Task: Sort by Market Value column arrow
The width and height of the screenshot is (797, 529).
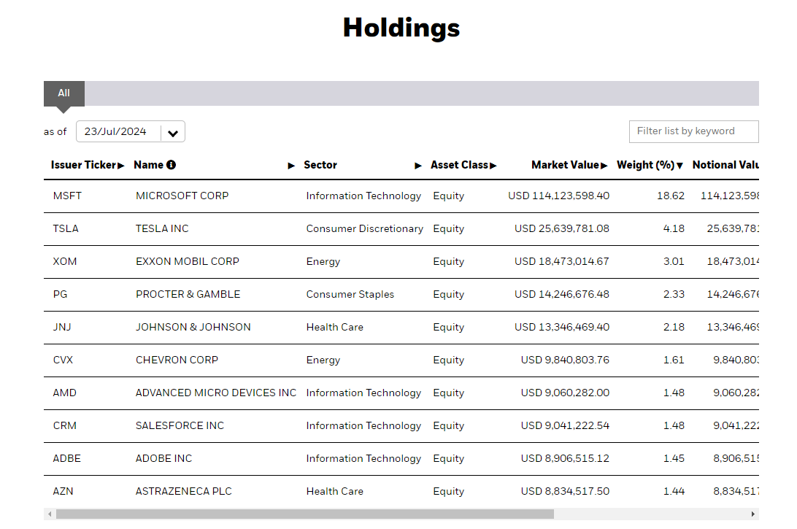Action: (x=604, y=166)
